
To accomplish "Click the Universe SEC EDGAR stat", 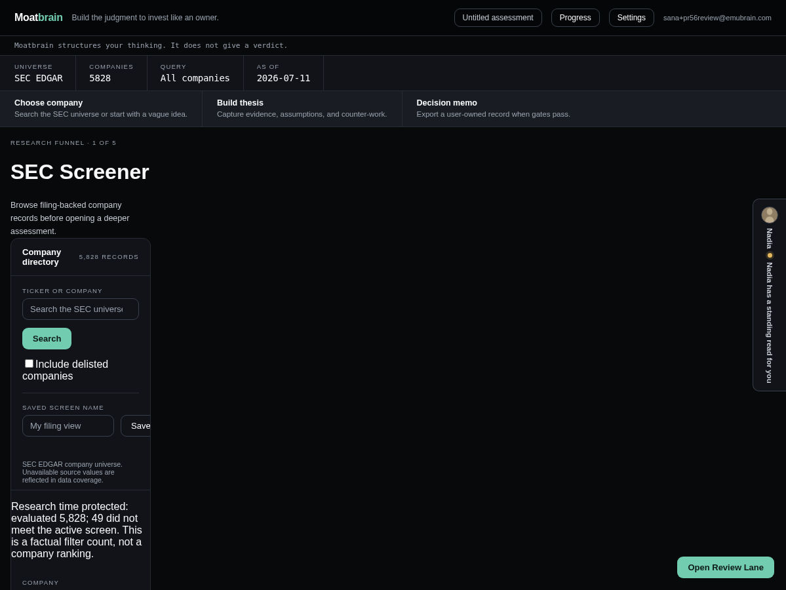I will click(39, 73).
